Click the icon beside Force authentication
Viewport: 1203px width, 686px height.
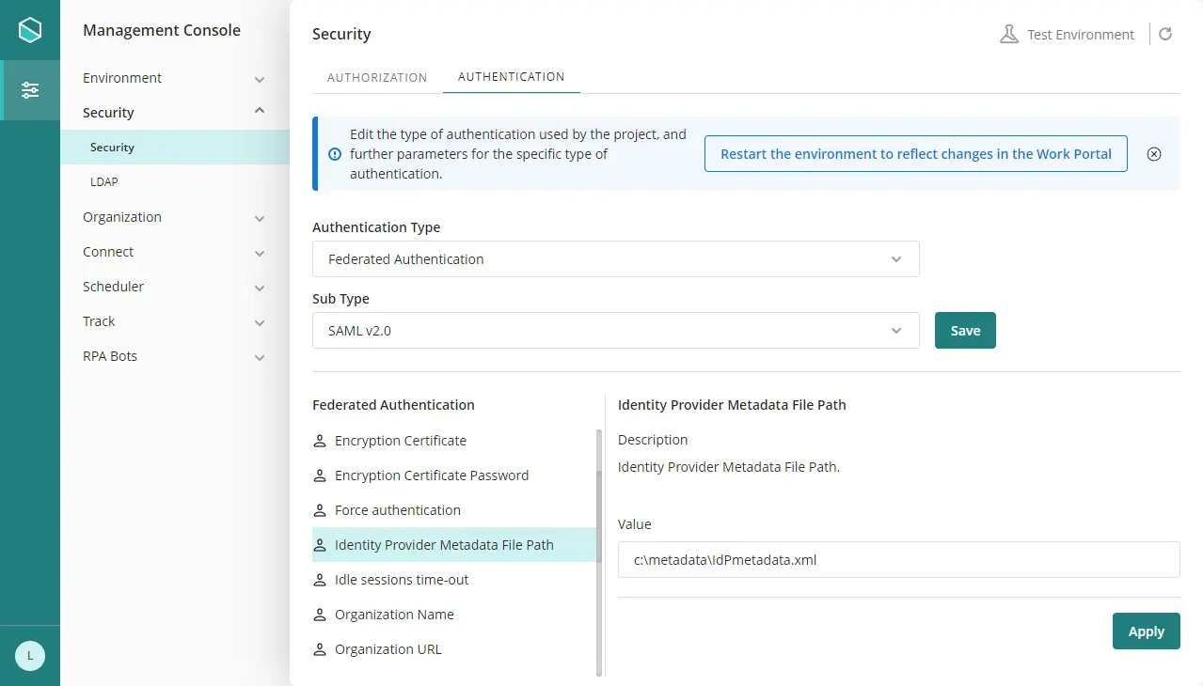(x=320, y=510)
